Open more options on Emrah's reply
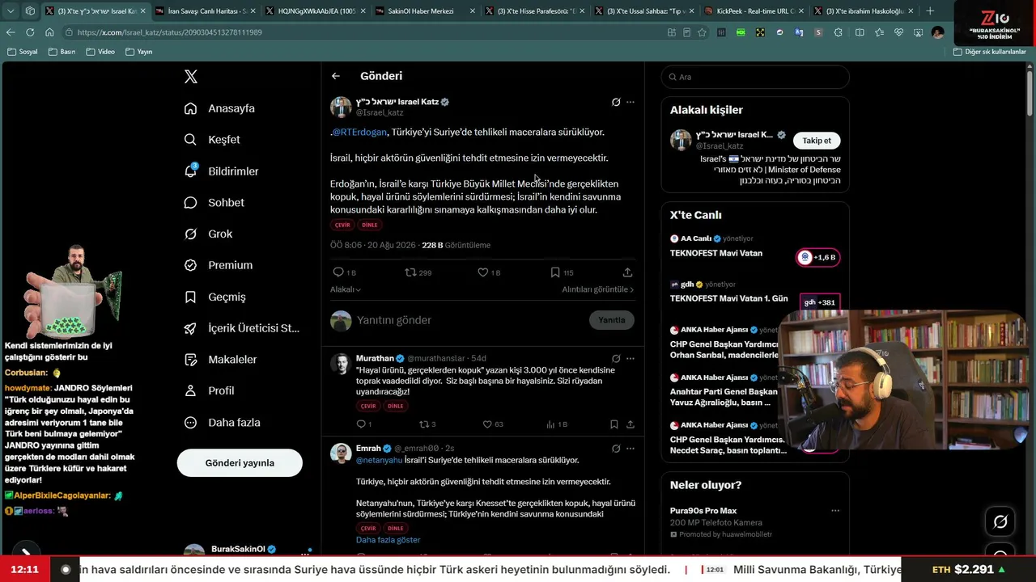 pos(631,449)
